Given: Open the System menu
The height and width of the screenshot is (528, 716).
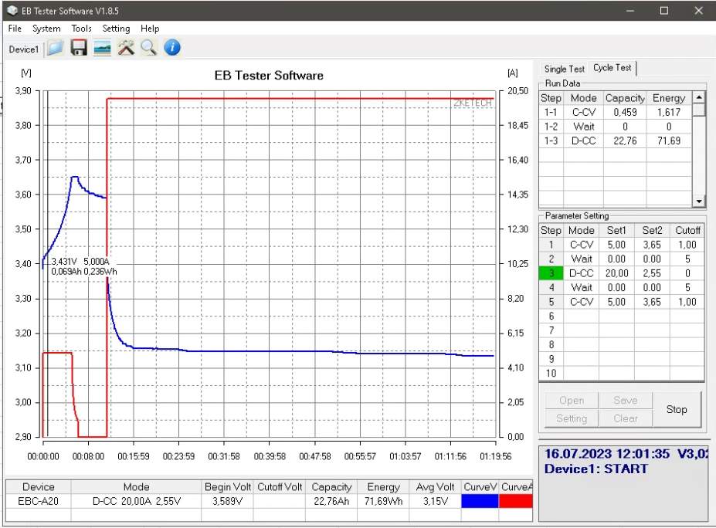Looking at the screenshot, I should (46, 29).
